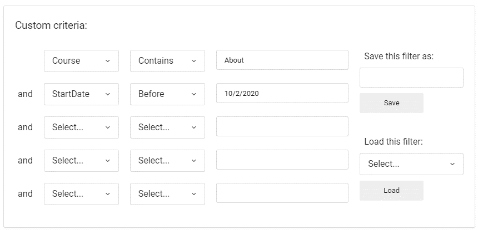The image size is (478, 230).
Task: Open the Course field dropdown
Action: 81,61
